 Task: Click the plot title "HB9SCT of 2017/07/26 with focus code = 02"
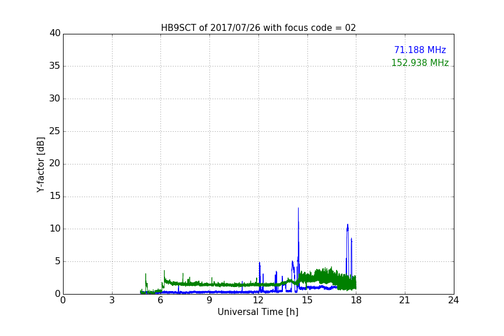[x=258, y=28]
